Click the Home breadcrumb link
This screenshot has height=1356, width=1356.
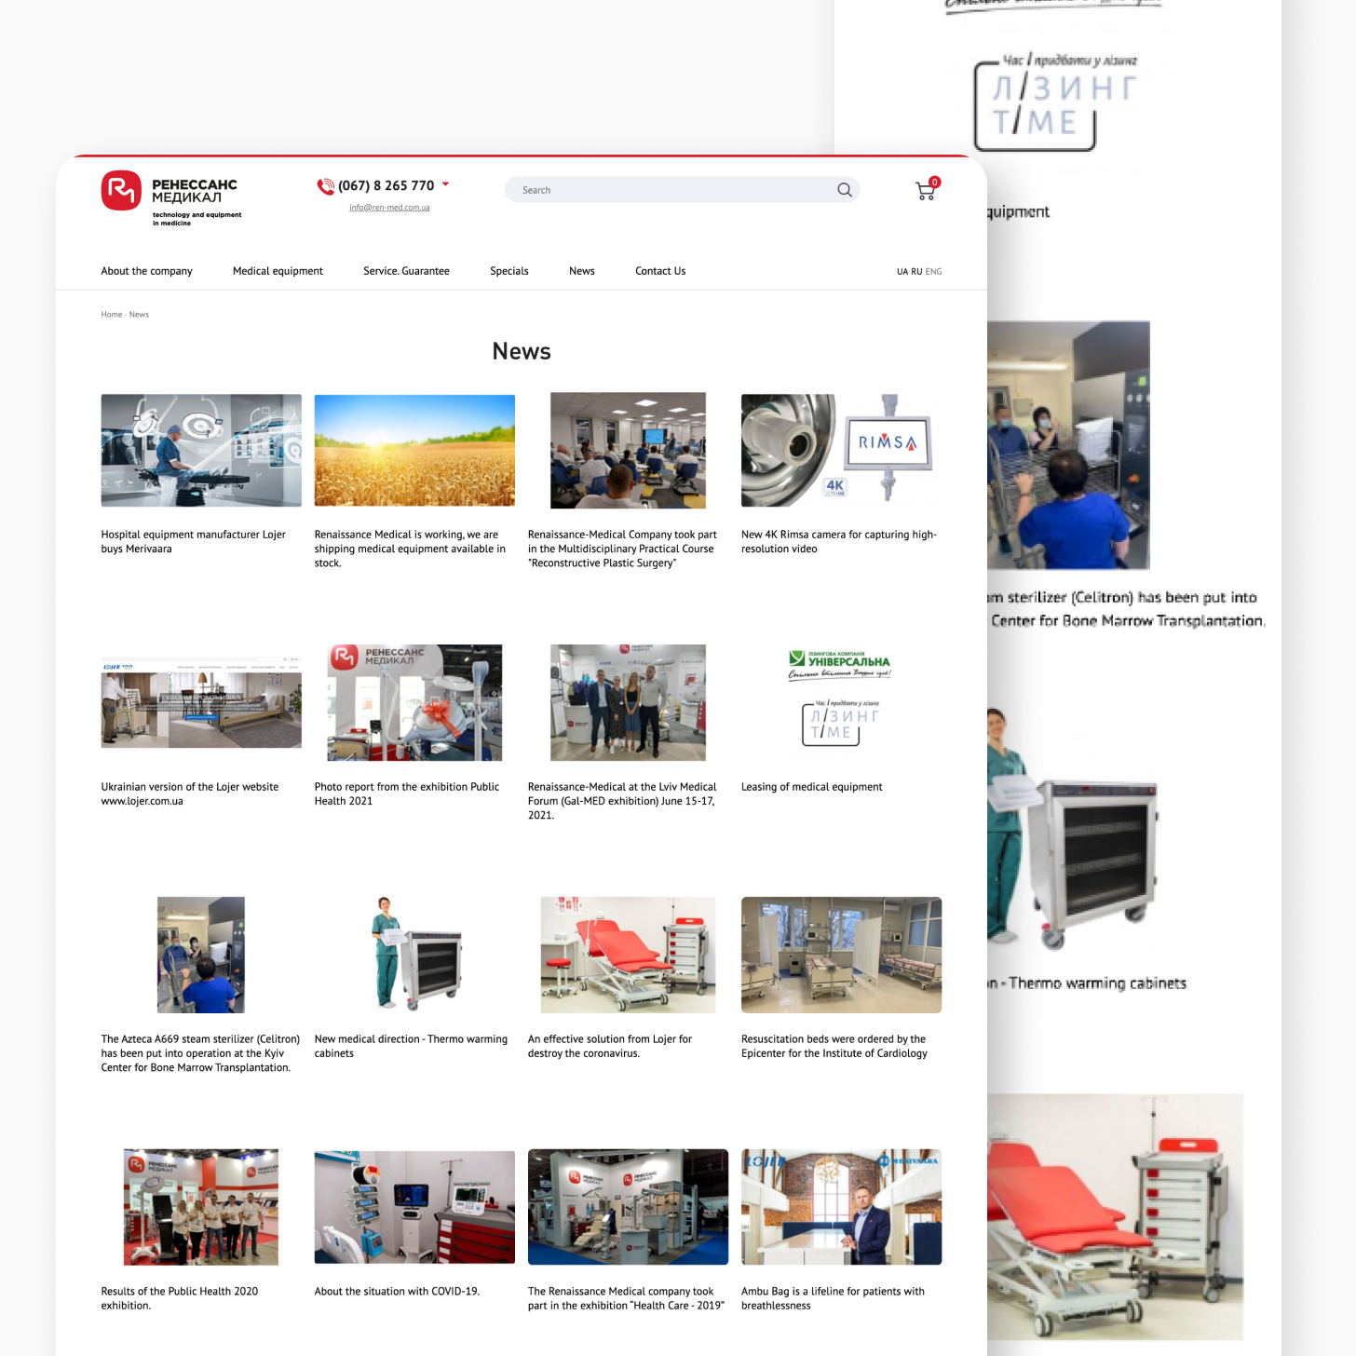[x=111, y=315]
